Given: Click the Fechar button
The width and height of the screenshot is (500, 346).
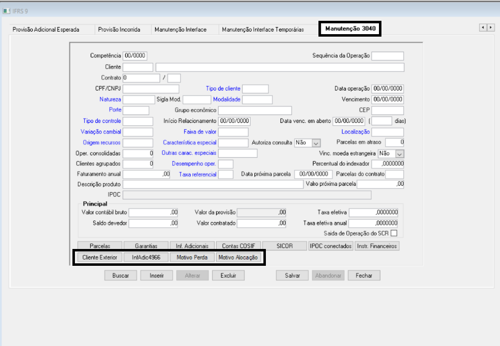Looking at the screenshot, I should coord(364,276).
